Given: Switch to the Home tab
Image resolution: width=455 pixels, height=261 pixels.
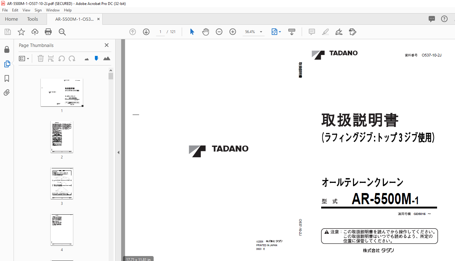Looking at the screenshot, I should point(11,19).
